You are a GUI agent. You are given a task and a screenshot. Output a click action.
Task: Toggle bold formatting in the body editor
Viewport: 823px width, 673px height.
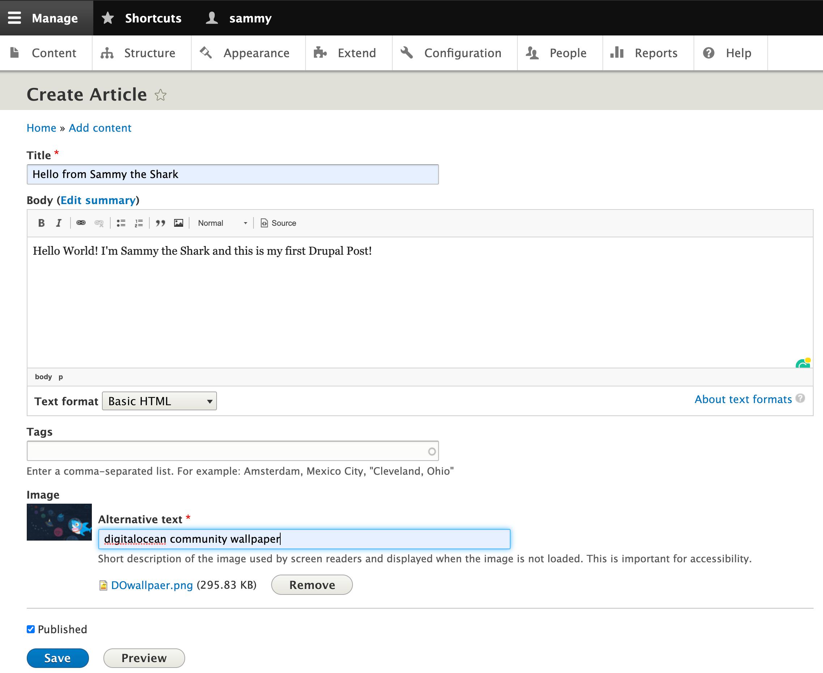click(x=42, y=223)
